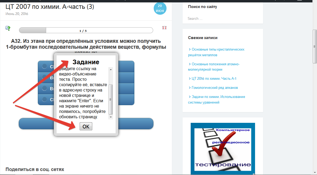Click the down arrow of the Задание dialog scrollbar
317x175 pixels.
click(111, 117)
